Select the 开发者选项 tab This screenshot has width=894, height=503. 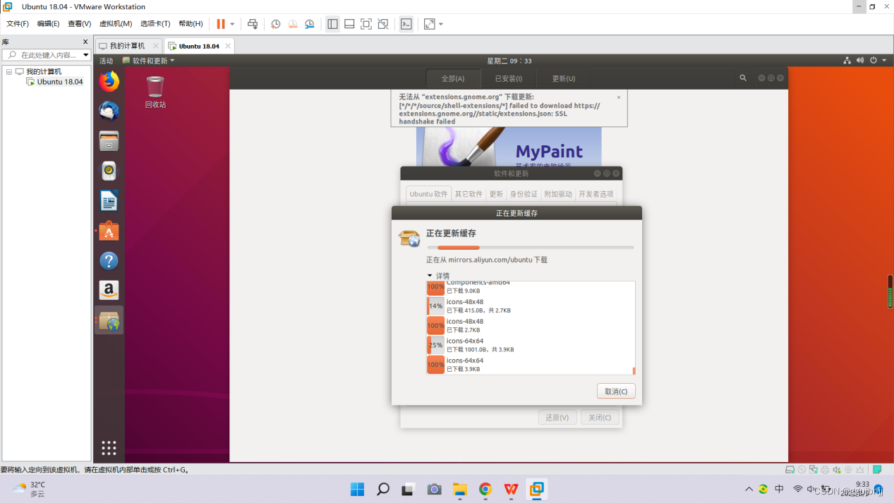596,194
